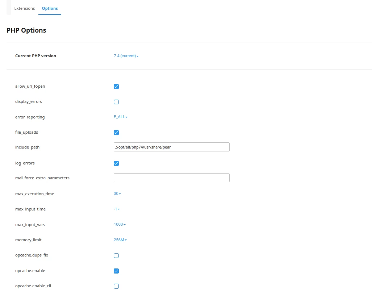Uncheck the file_uploads option
The image size is (372, 292).
pos(116,132)
